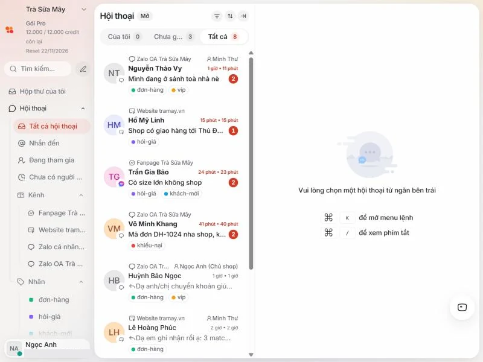Click the sort conversations arrows icon
Viewport: 483px width, 362px height.
pos(230,16)
